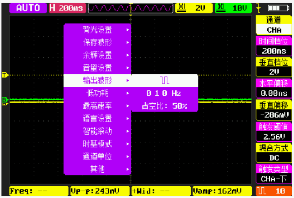Click the H 200ms timebase indicator

pyautogui.click(x=67, y=8)
